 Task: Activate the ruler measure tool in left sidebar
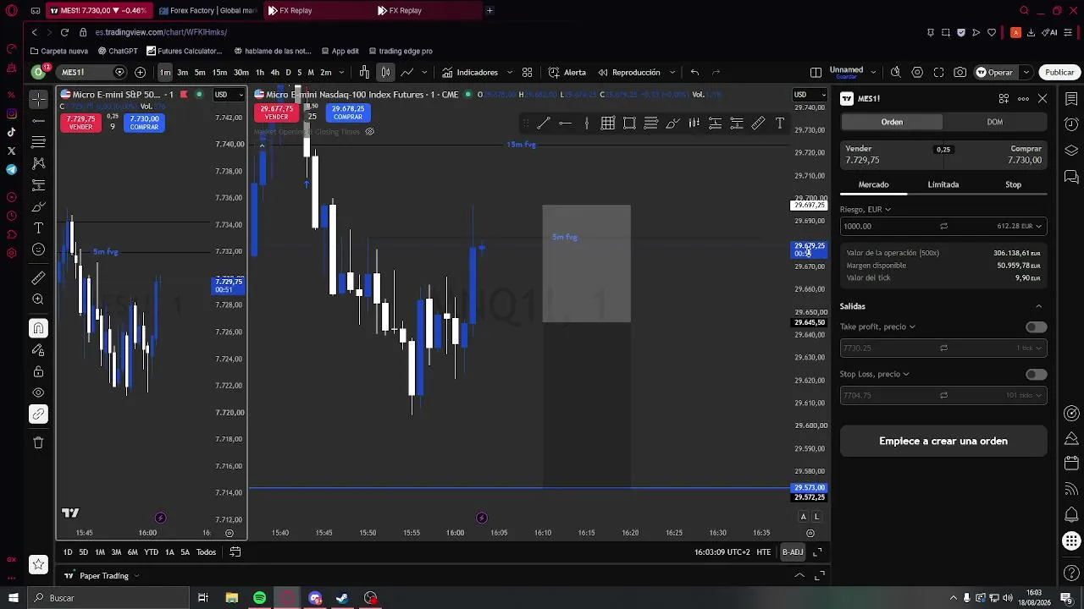click(38, 278)
